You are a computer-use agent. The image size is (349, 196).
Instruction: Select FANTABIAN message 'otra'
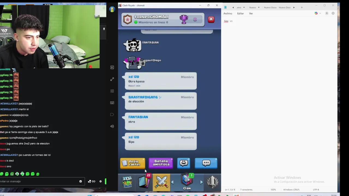pyautogui.click(x=161, y=121)
